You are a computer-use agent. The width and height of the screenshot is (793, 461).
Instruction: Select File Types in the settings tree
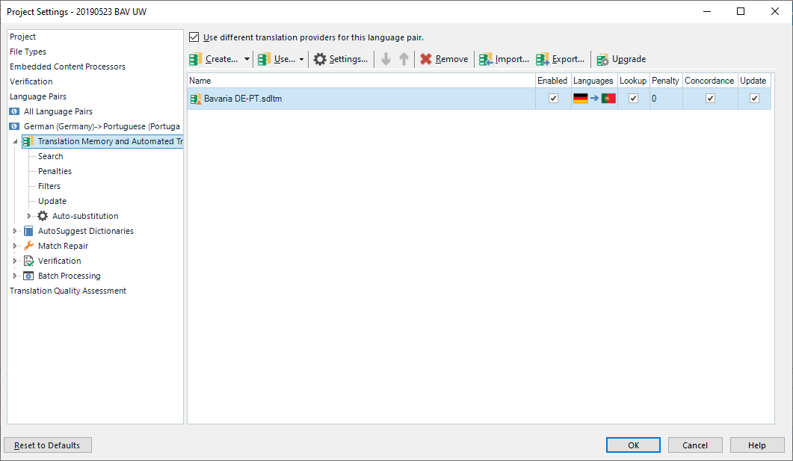click(28, 52)
